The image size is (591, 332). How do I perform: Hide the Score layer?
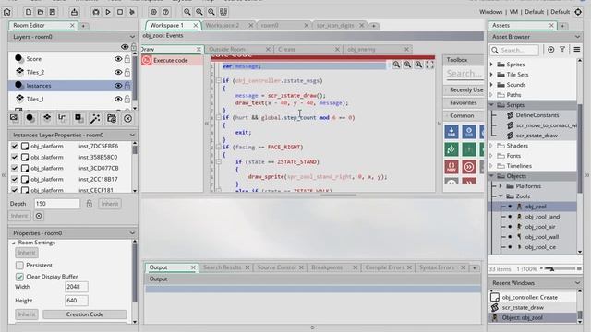(118, 59)
